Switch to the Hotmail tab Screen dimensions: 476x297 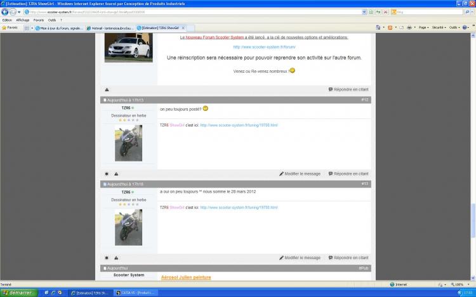pos(110,28)
